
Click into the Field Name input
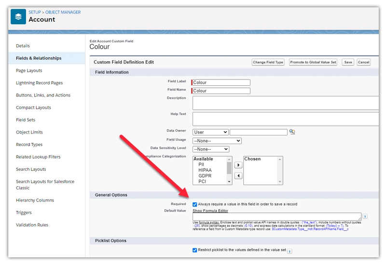(221, 91)
